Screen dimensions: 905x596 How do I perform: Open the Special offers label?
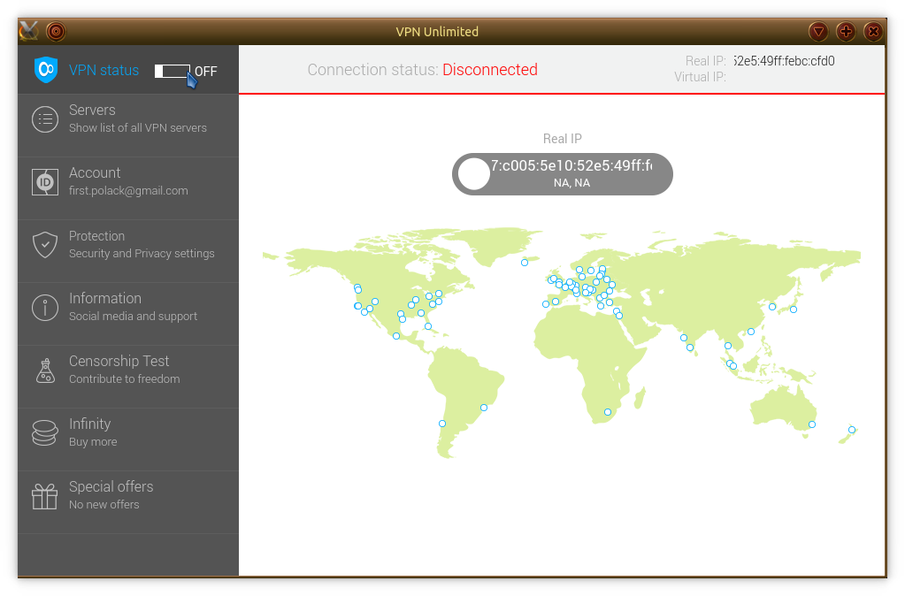pyautogui.click(x=111, y=487)
